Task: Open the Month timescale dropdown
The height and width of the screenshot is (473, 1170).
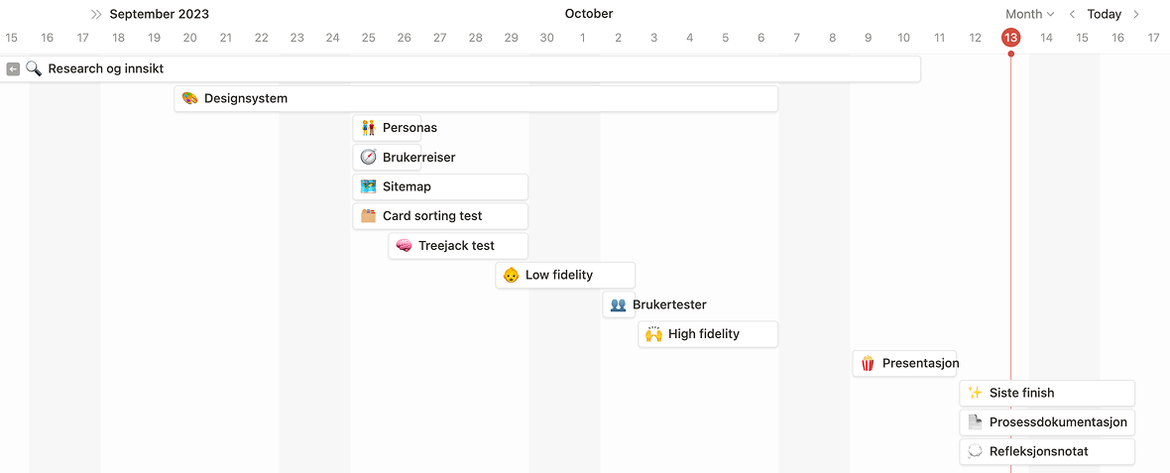Action: 1029,14
